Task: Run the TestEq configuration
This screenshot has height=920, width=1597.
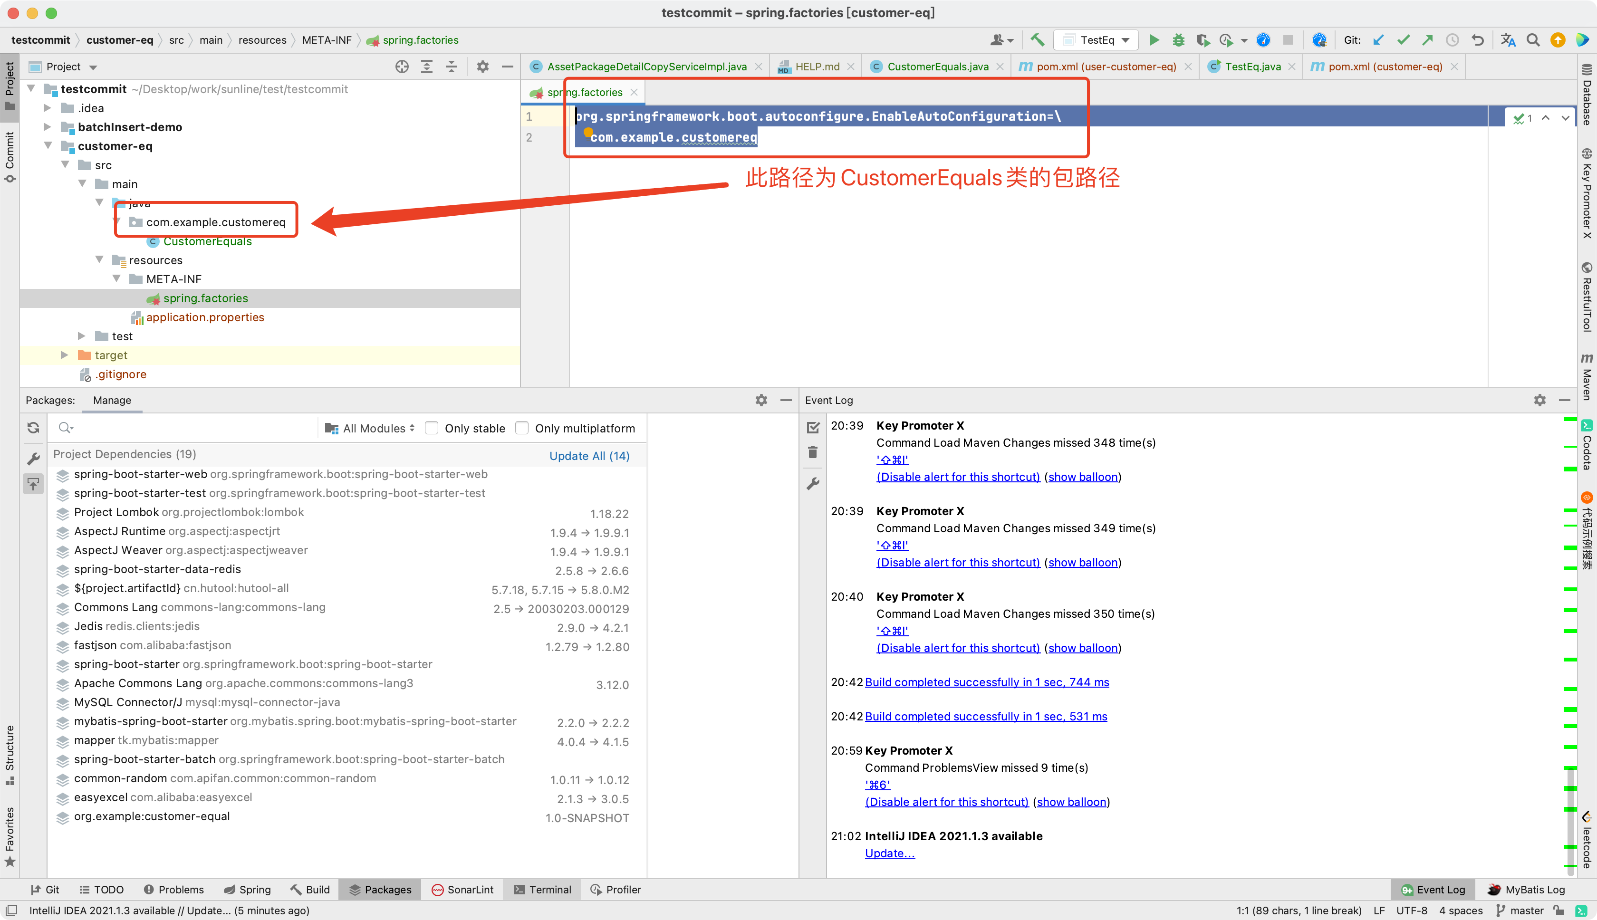Action: 1154,39
